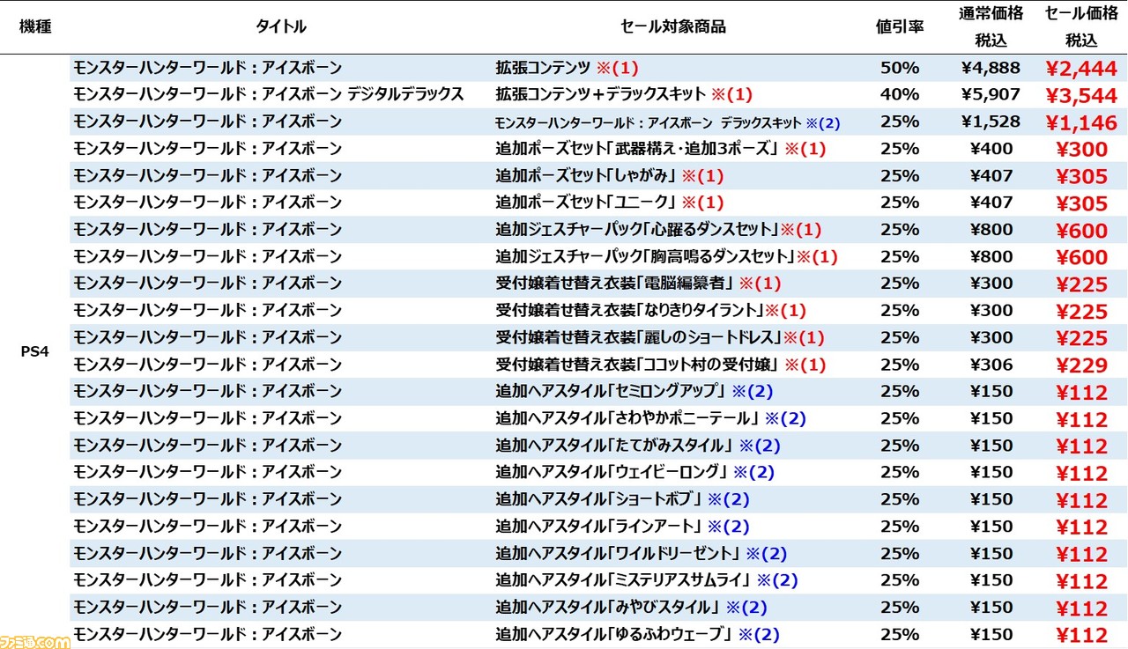The width and height of the screenshot is (1128, 649).
Task: Click regular price ¥150 in ゆるふわウェーブ row
Action: [x=991, y=634]
